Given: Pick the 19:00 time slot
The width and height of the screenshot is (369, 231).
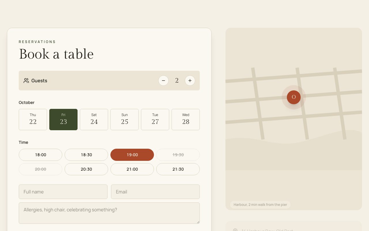Looking at the screenshot, I should [x=132, y=155].
